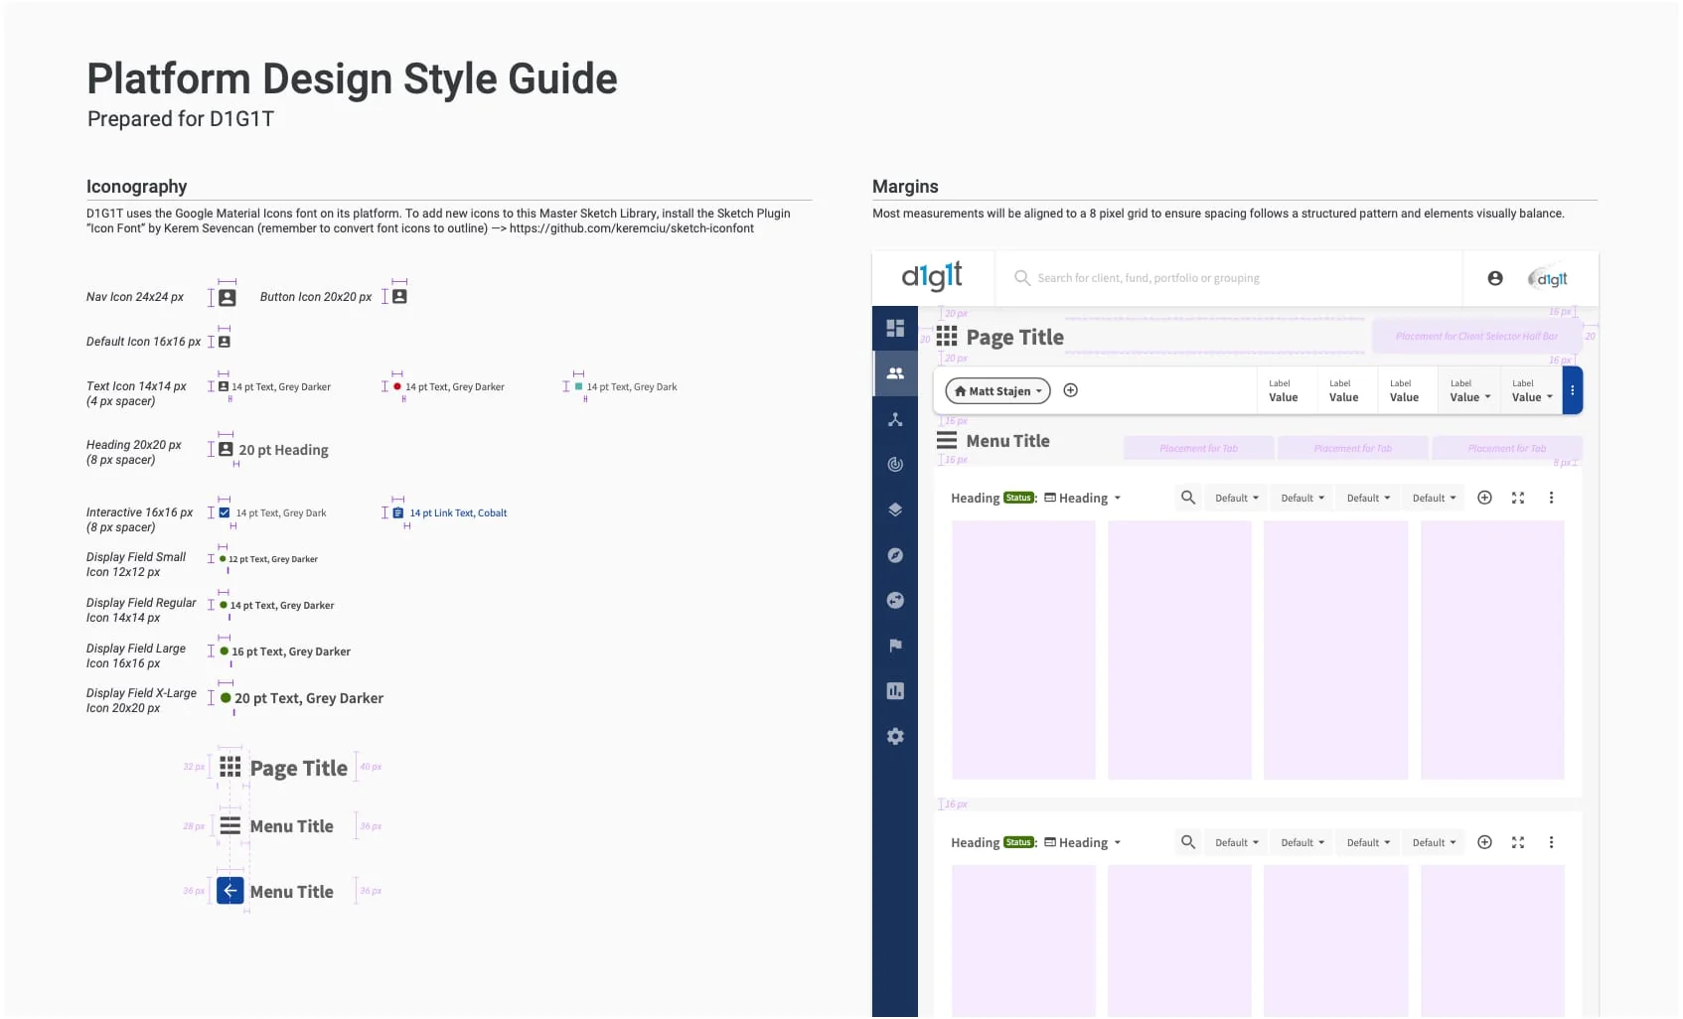Image resolution: width=1683 pixels, height=1019 pixels.
Task: Click the search icon in upper Heading panel
Action: pyautogui.click(x=1187, y=498)
